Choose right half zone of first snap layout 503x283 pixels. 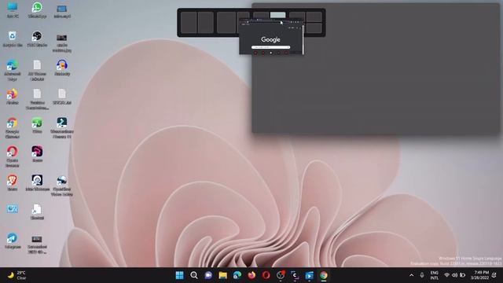(x=206, y=23)
